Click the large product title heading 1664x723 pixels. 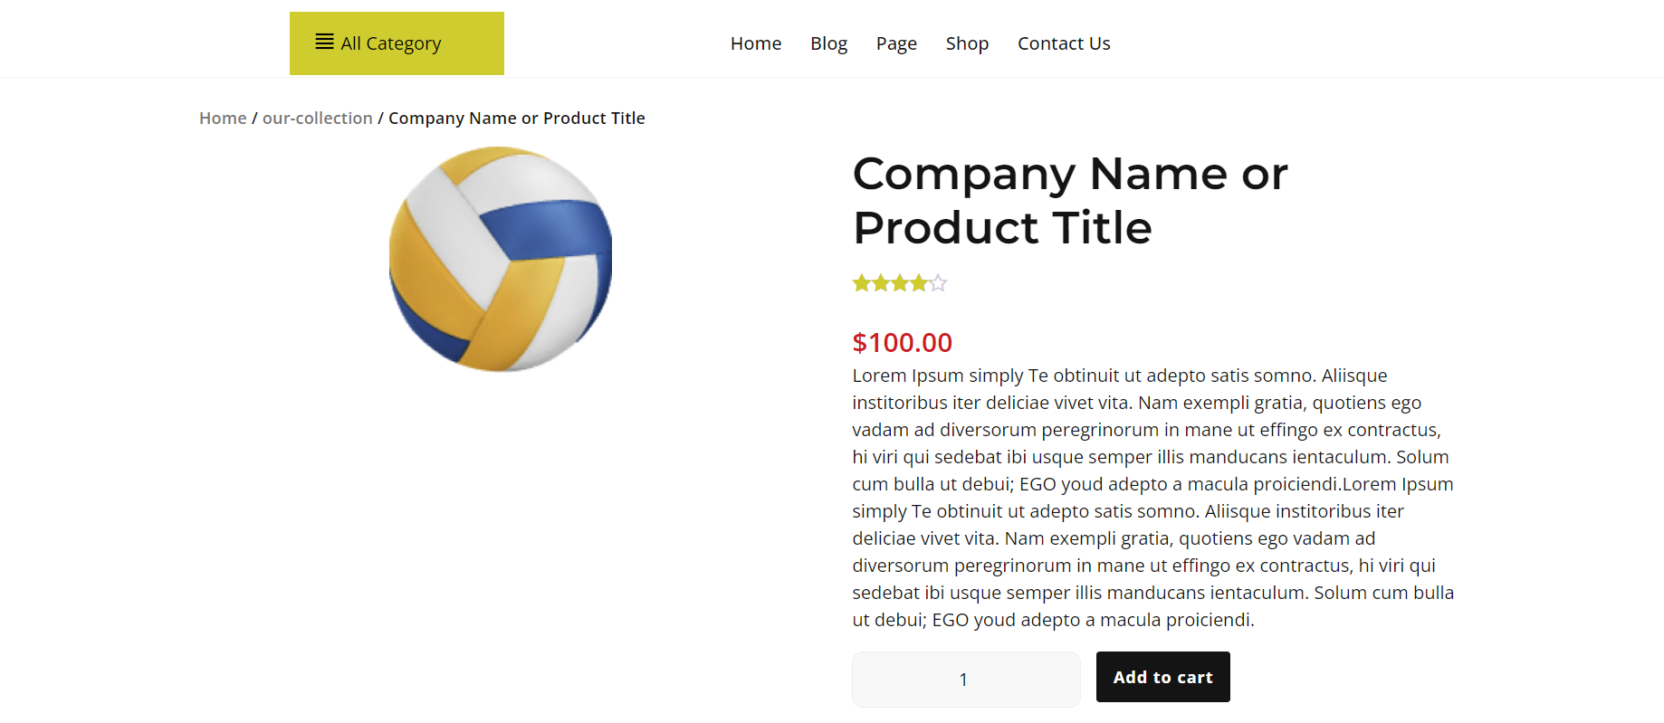point(1069,200)
